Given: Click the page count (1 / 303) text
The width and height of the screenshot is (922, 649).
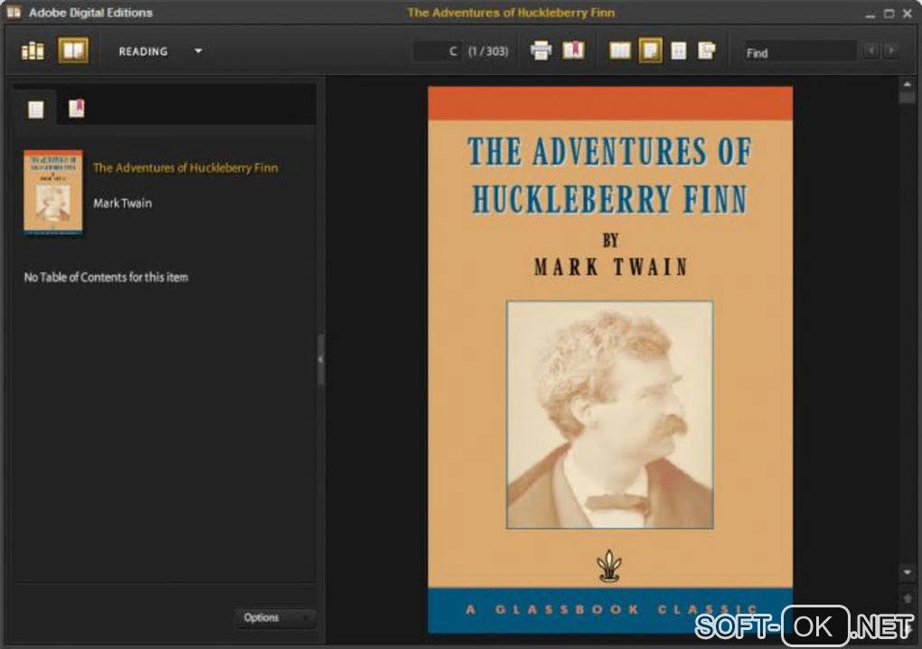Looking at the screenshot, I should (488, 52).
